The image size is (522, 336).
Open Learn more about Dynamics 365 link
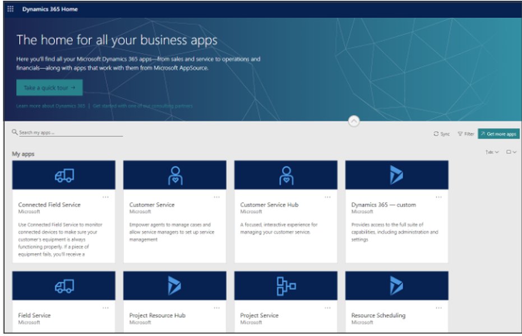pyautogui.click(x=50, y=106)
